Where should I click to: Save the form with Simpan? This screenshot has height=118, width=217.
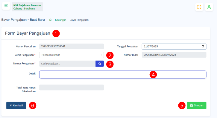(197, 105)
